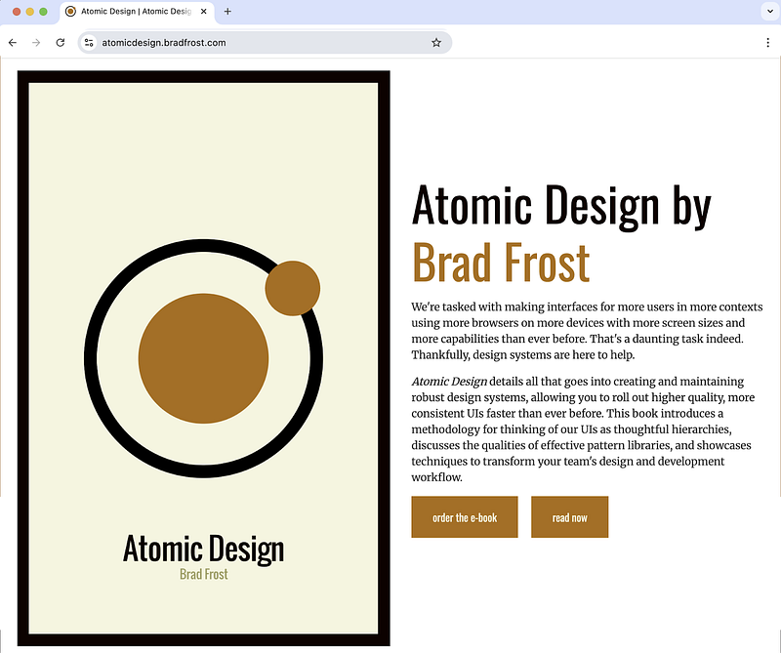Click the Atomic Design title on book cover
The image size is (781, 653).
click(x=204, y=549)
